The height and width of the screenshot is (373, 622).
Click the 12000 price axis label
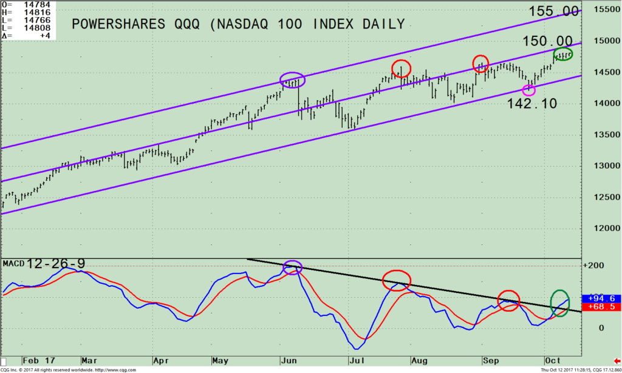click(607, 229)
